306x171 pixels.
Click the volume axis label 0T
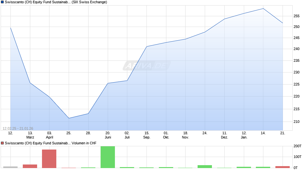[296, 168]
